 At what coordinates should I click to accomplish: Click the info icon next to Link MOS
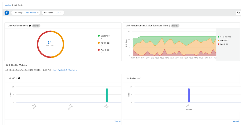click(x=19, y=78)
